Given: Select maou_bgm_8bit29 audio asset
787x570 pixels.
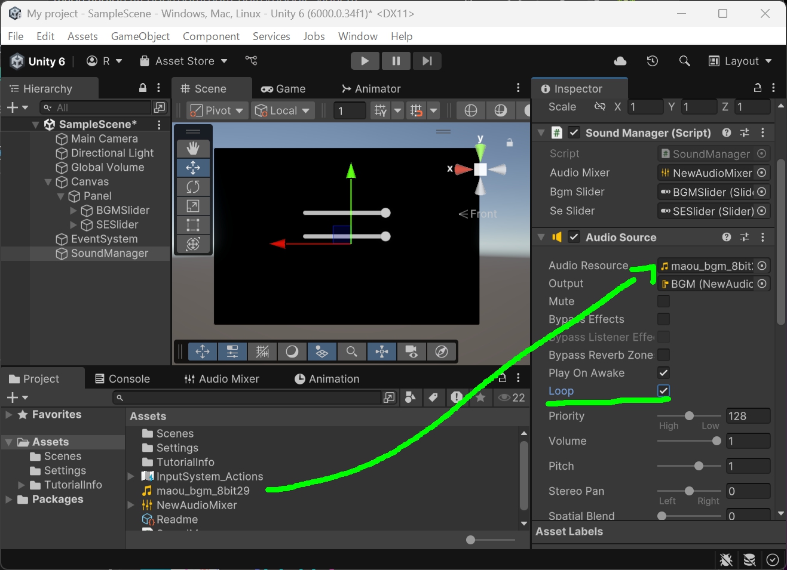Looking at the screenshot, I should click(x=203, y=491).
